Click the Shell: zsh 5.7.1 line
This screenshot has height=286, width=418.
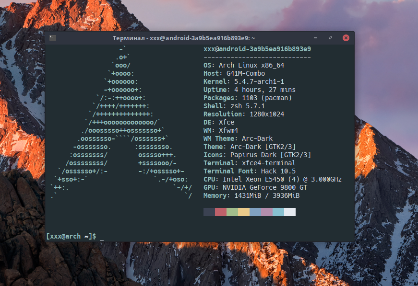pyautogui.click(x=234, y=106)
